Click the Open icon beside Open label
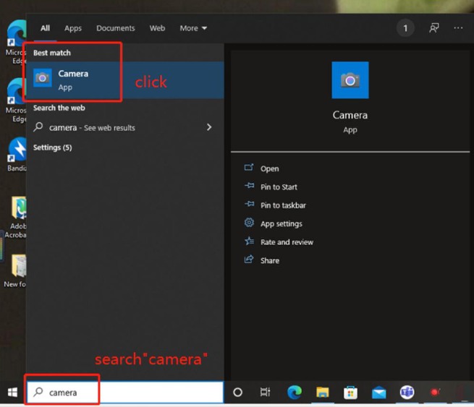 (249, 167)
